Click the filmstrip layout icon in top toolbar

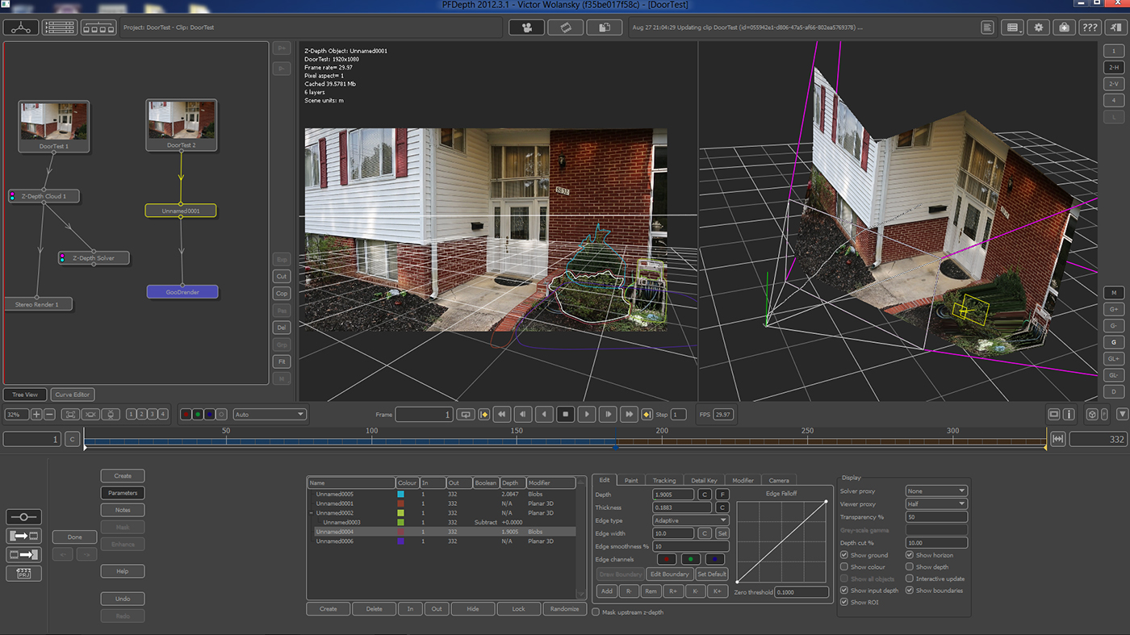[x=98, y=27]
